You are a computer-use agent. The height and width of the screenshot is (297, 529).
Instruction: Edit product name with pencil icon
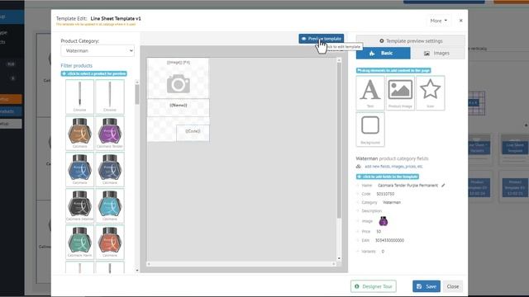pyautogui.click(x=443, y=185)
